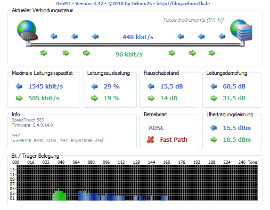Click Rauschabstand group title
This screenshot has width=270, height=210.
161,73
